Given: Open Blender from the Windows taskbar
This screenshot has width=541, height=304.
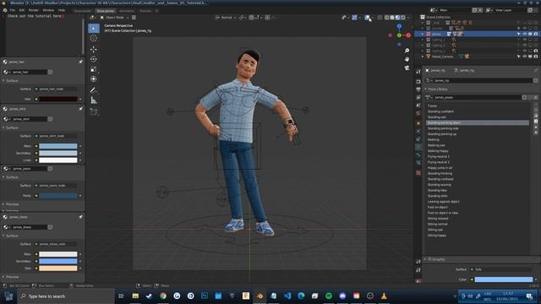Looking at the screenshot, I should pyautogui.click(x=260, y=296).
